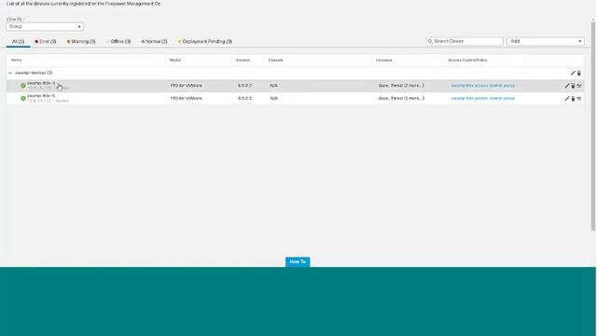
Task: Click the Licenses column header
Action: pyautogui.click(x=383, y=60)
